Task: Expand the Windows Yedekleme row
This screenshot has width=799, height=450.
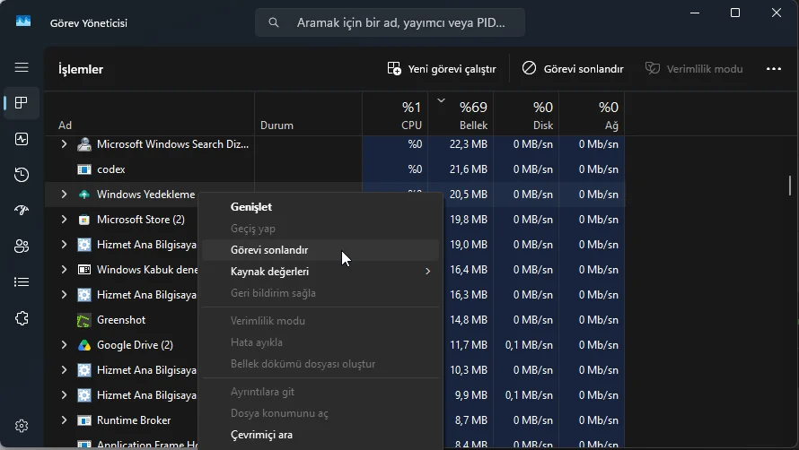Action: click(x=64, y=194)
